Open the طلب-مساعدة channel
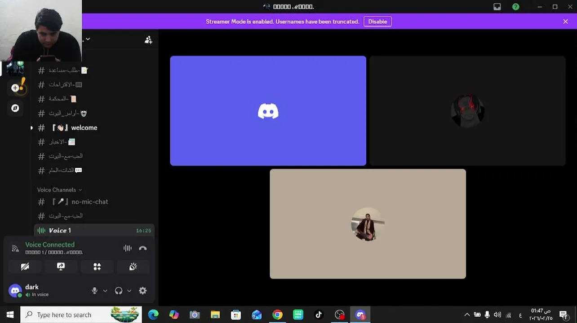577x323 pixels. (94, 70)
